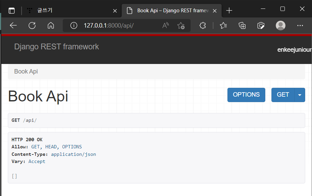The image size is (312, 196).
Task: Maximize the browser window
Action: point(283,9)
